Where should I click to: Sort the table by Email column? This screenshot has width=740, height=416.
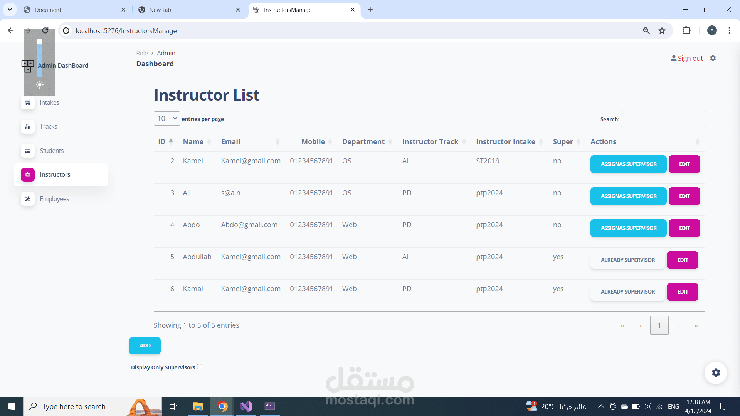[x=251, y=141]
